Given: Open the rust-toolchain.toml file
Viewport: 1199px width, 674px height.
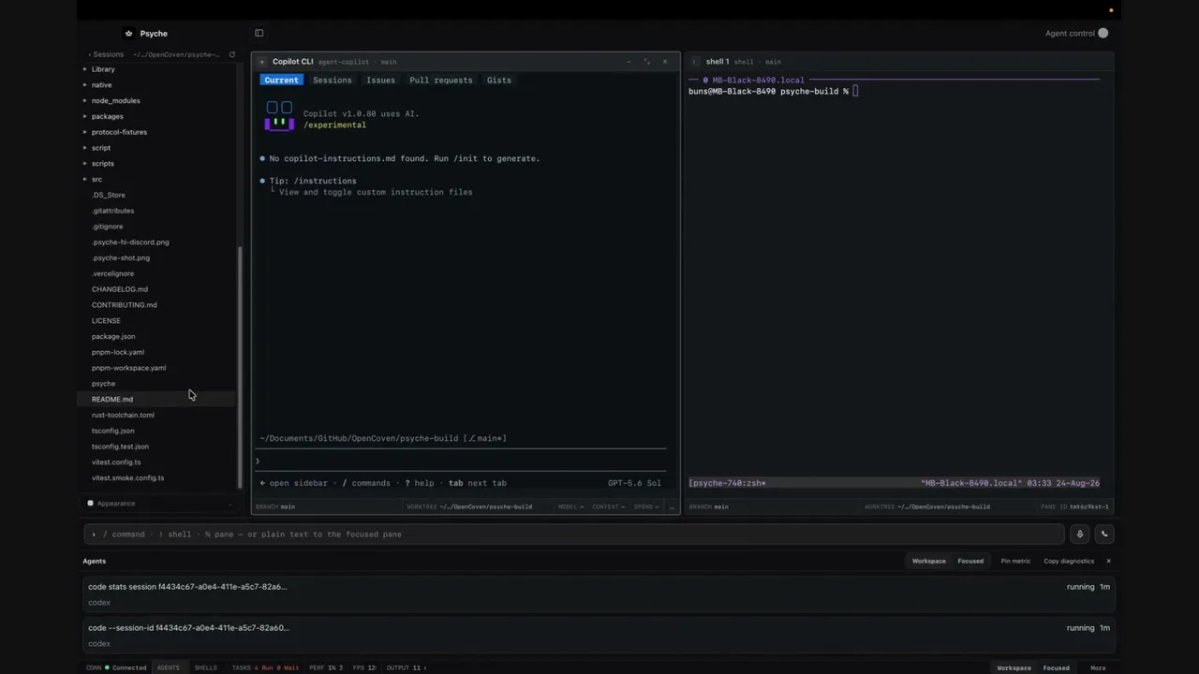Looking at the screenshot, I should coord(123,415).
